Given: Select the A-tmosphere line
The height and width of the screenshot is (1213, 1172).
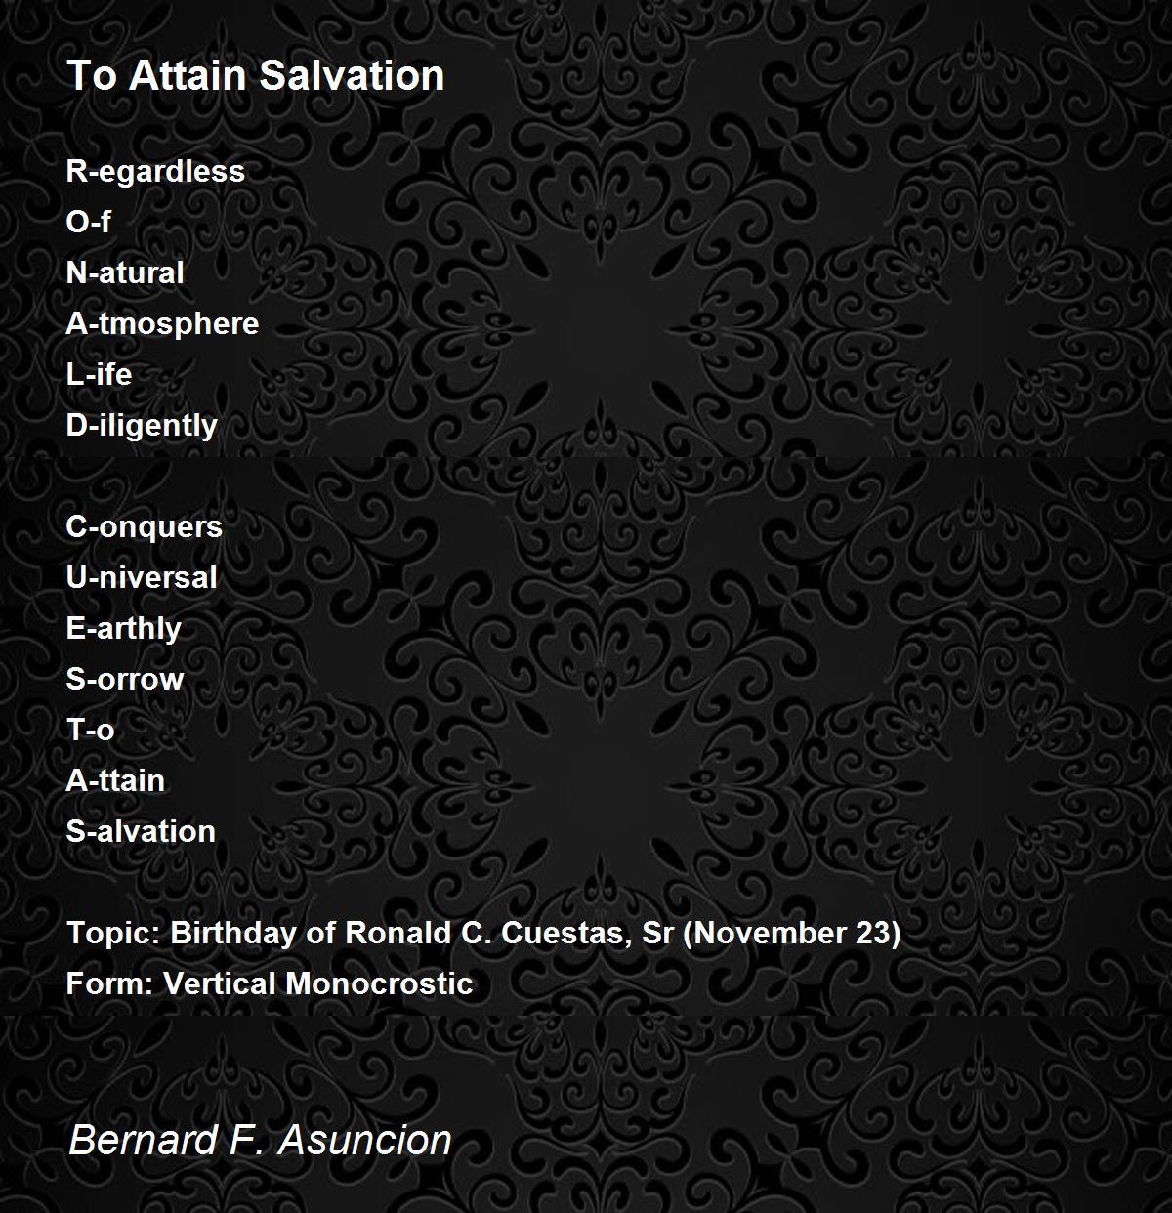Looking at the screenshot, I should tap(162, 323).
